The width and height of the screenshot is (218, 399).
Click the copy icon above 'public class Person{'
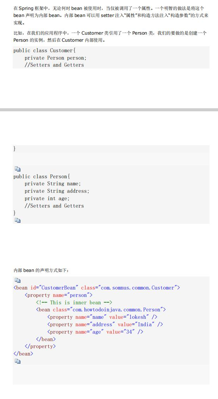pos(18,169)
